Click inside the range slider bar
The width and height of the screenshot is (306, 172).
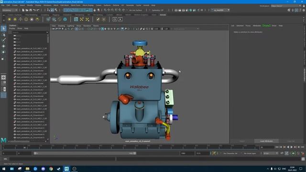pyautogui.click(x=85, y=153)
